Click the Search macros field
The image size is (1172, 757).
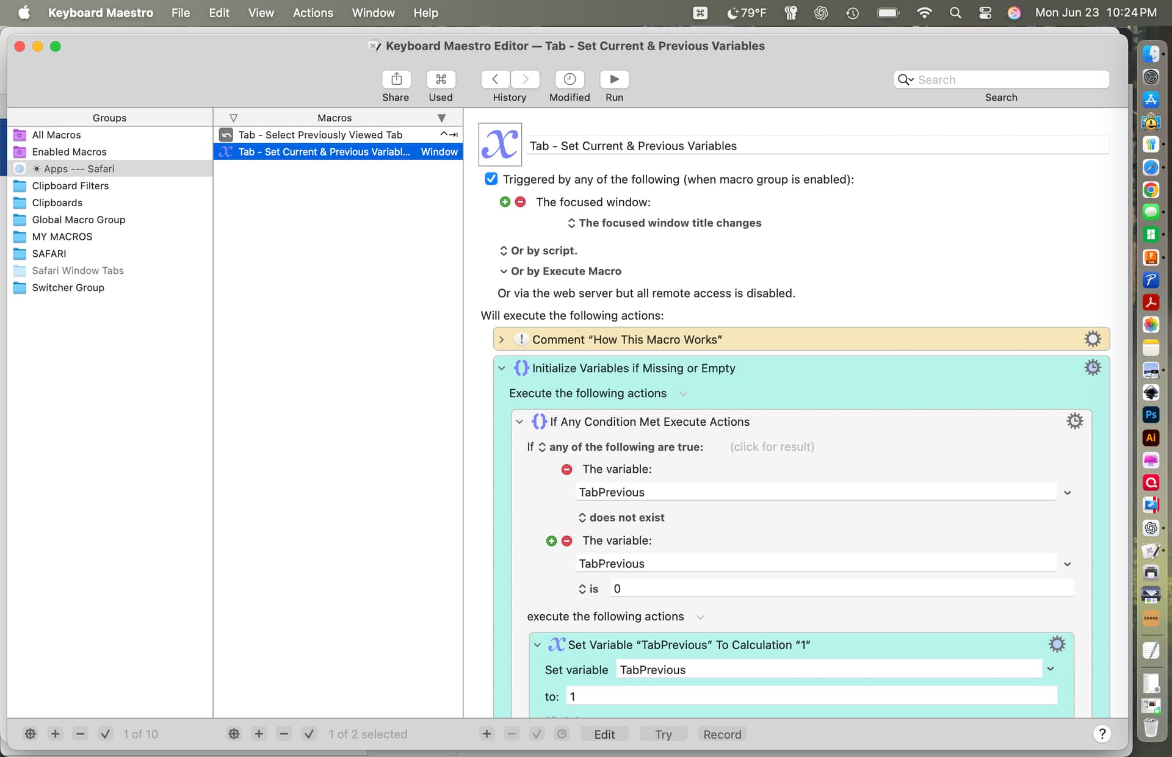coord(1001,80)
